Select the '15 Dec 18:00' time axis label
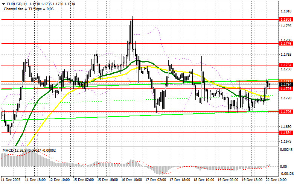Viewport: 294px width, 184px height. (x=107, y=180)
